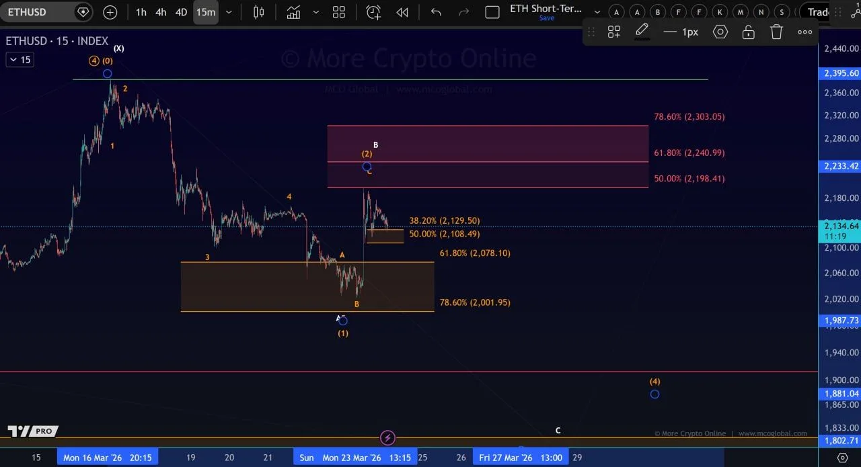Image resolution: width=861 pixels, height=467 pixels.
Task: Click the create alert clock icon
Action: pos(373,12)
